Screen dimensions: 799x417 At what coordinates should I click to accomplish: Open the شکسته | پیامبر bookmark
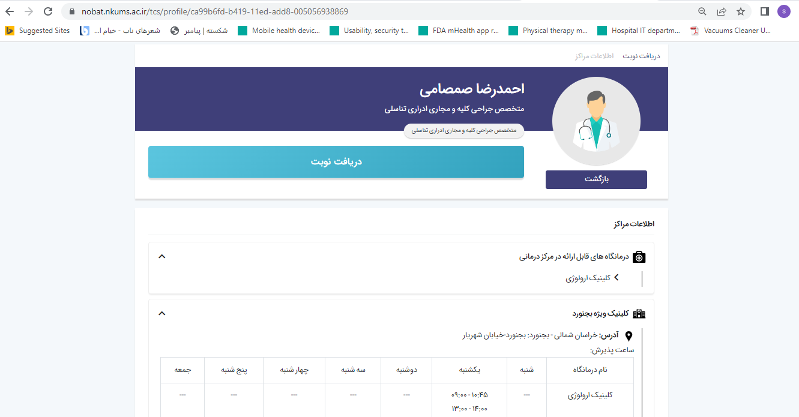coord(199,31)
